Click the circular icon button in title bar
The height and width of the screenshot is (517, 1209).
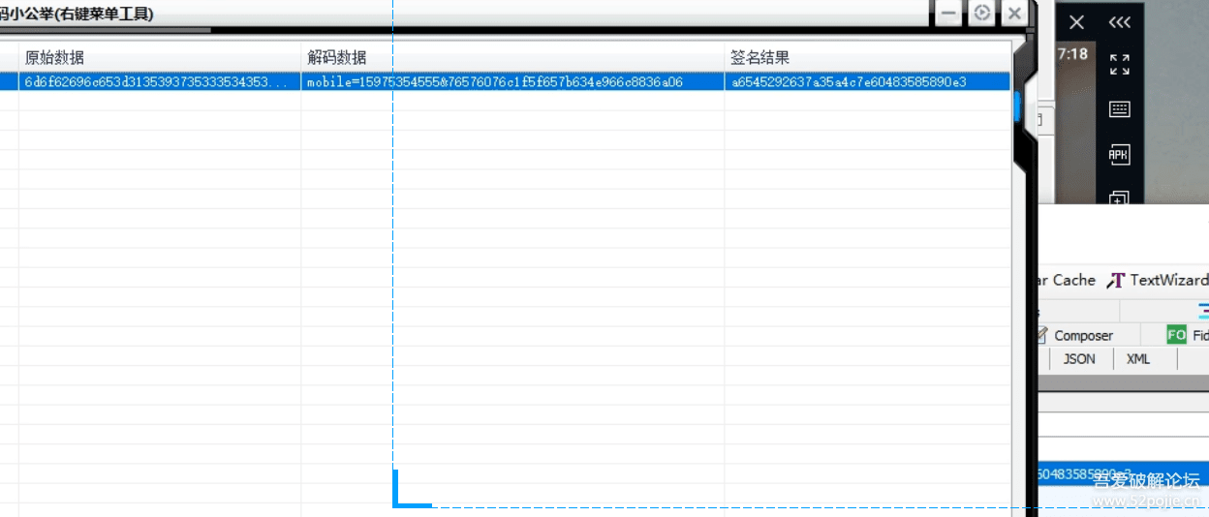click(982, 14)
